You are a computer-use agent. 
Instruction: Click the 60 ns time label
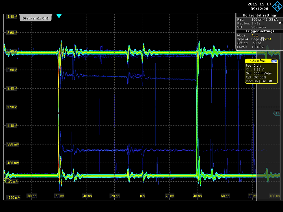point(225,196)
